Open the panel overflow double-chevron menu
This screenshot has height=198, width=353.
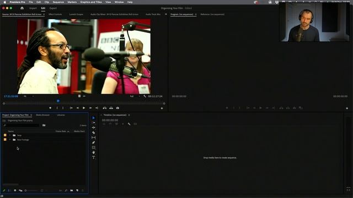click(166, 14)
